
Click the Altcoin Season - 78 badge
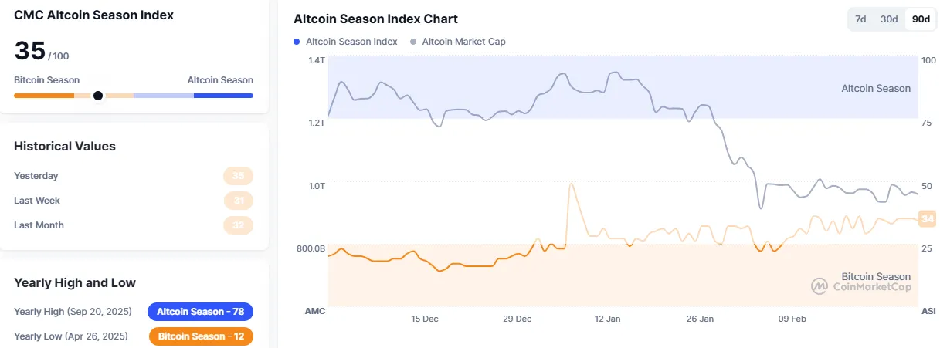pyautogui.click(x=200, y=312)
